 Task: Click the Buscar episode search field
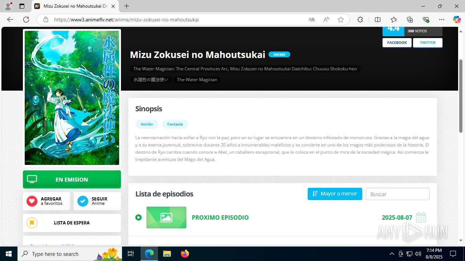point(398,194)
